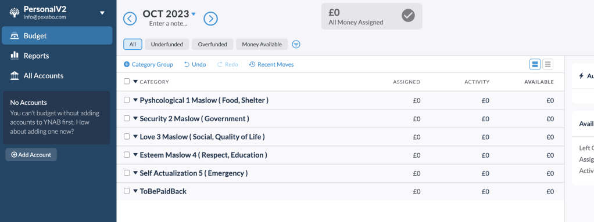Select Self Actualization 5 ( Emergency ) name
Viewport: 594px width, 222px height.
194,173
